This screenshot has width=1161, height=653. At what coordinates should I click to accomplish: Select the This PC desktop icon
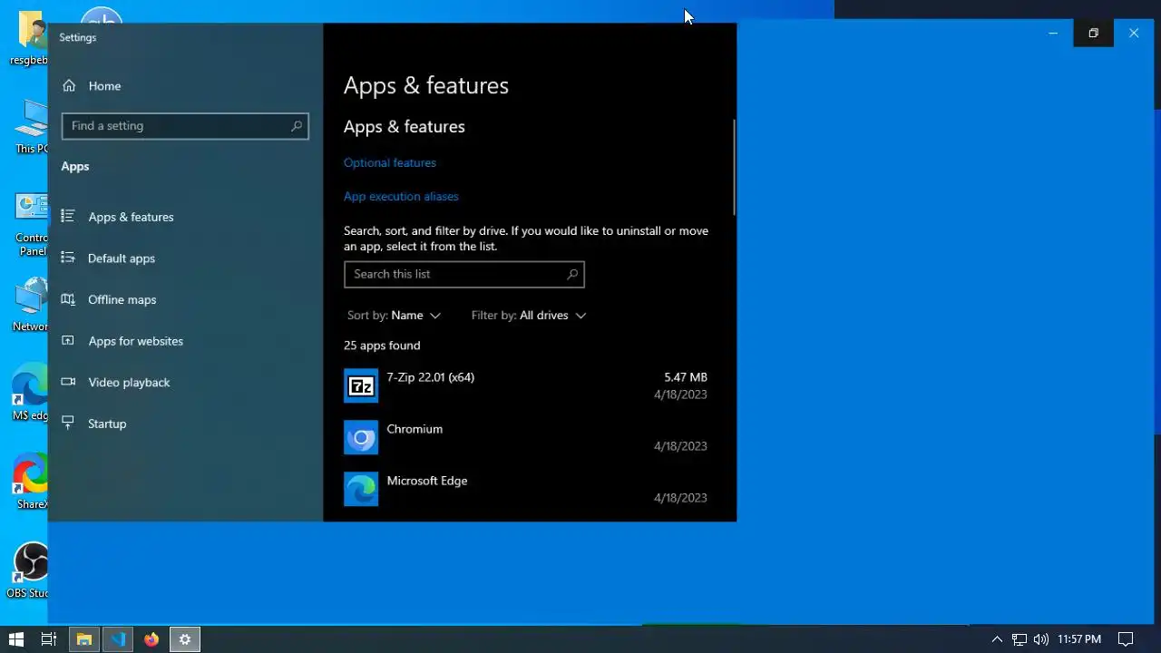coord(33,127)
